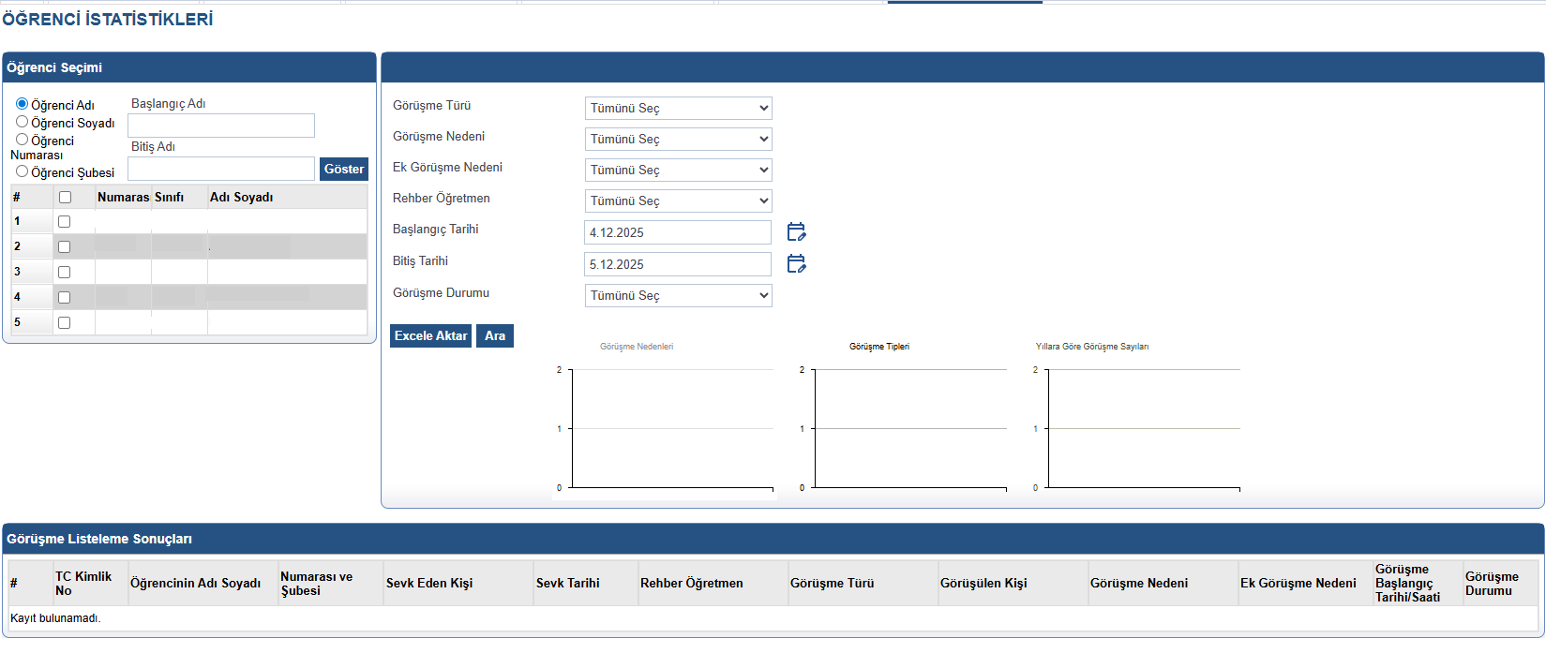Image resolution: width=1546 pixels, height=668 pixels.
Task: Check the checkbox in student row 1
Action: (x=65, y=222)
